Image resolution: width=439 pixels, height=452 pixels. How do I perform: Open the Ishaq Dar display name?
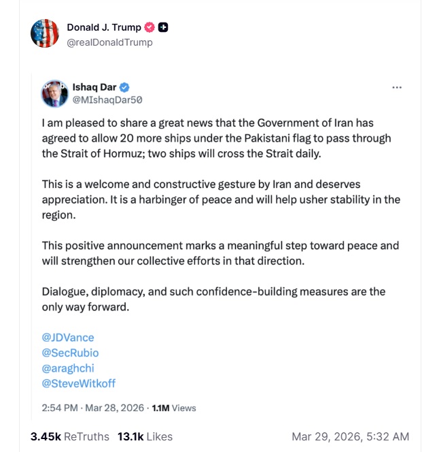(x=94, y=87)
